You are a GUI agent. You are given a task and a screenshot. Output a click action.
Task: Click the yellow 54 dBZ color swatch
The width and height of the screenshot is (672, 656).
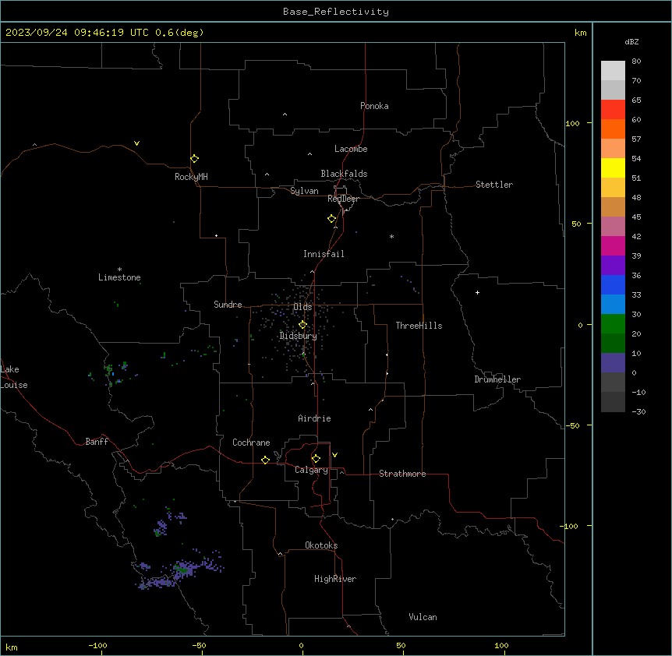pyautogui.click(x=613, y=168)
